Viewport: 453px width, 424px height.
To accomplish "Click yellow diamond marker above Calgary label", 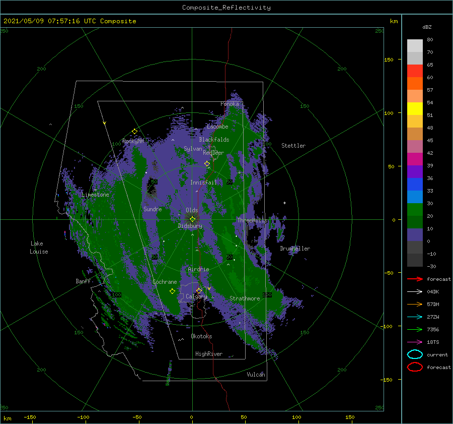I will 199,290.
